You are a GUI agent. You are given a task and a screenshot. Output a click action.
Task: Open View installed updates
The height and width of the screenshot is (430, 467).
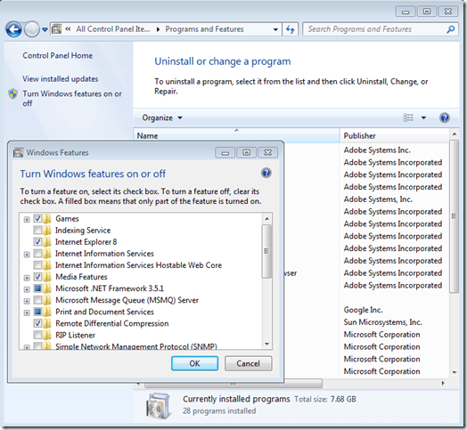61,79
